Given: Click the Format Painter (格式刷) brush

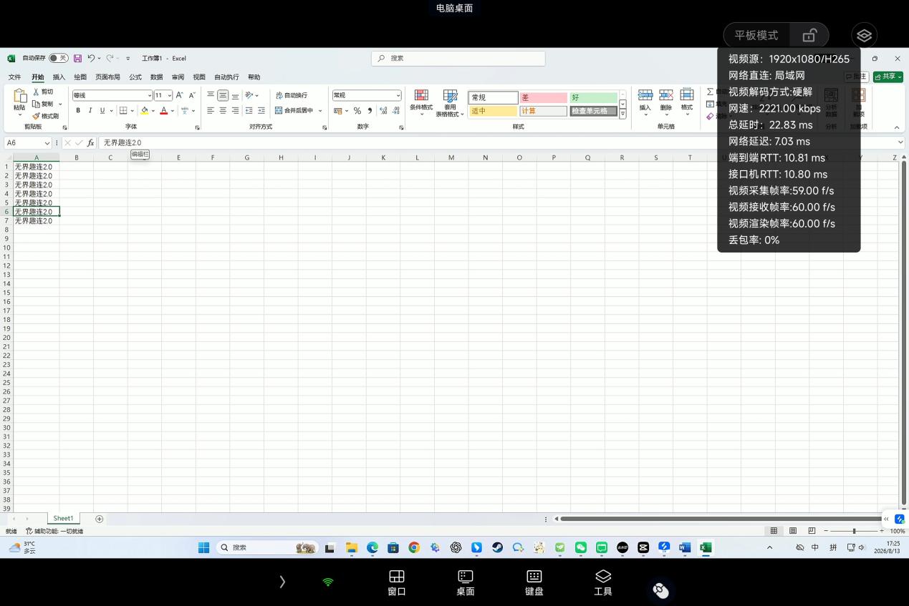Looking at the screenshot, I should click(45, 116).
